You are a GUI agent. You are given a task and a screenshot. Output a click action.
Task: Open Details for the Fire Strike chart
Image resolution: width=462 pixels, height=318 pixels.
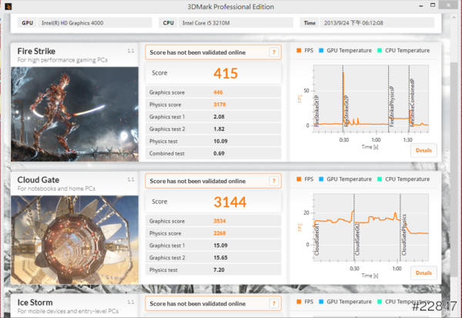click(x=423, y=150)
